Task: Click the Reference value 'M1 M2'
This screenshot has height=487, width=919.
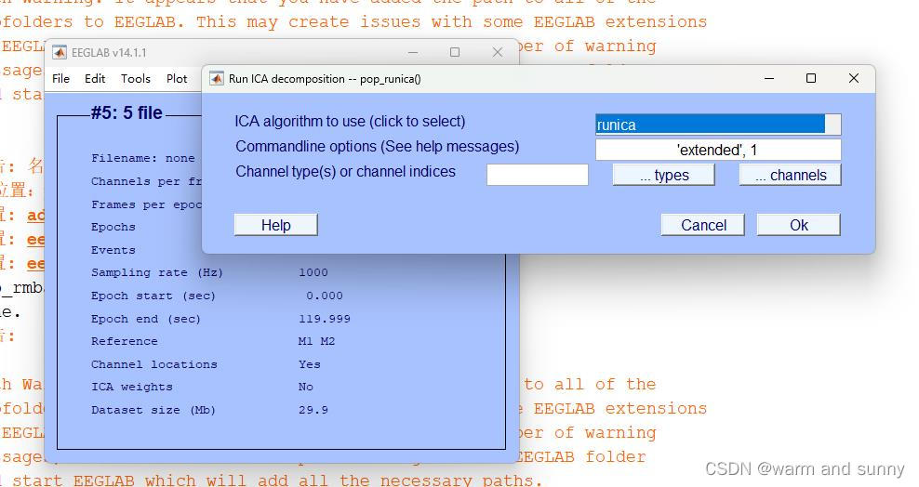Action: click(x=316, y=341)
